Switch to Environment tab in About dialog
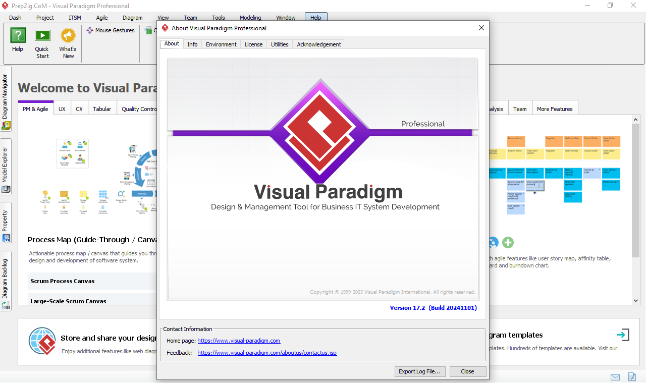This screenshot has width=646, height=383. pyautogui.click(x=221, y=44)
